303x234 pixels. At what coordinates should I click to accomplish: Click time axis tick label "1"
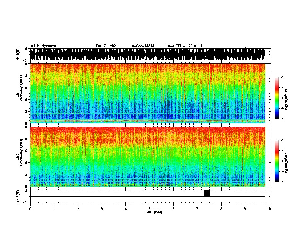54,208
